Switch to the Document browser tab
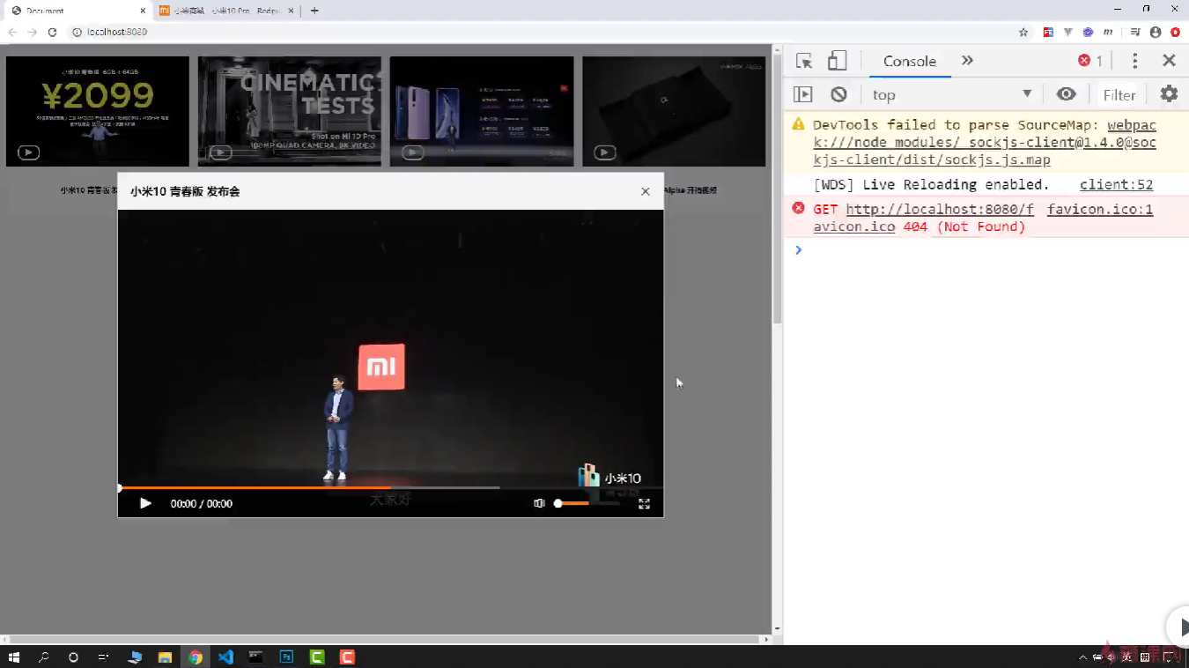The image size is (1189, 668). [77, 11]
